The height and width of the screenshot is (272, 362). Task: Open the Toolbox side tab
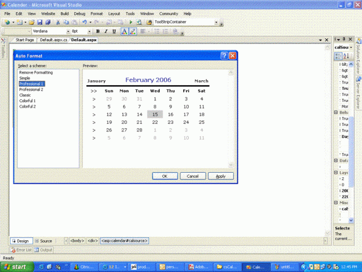[3, 48]
